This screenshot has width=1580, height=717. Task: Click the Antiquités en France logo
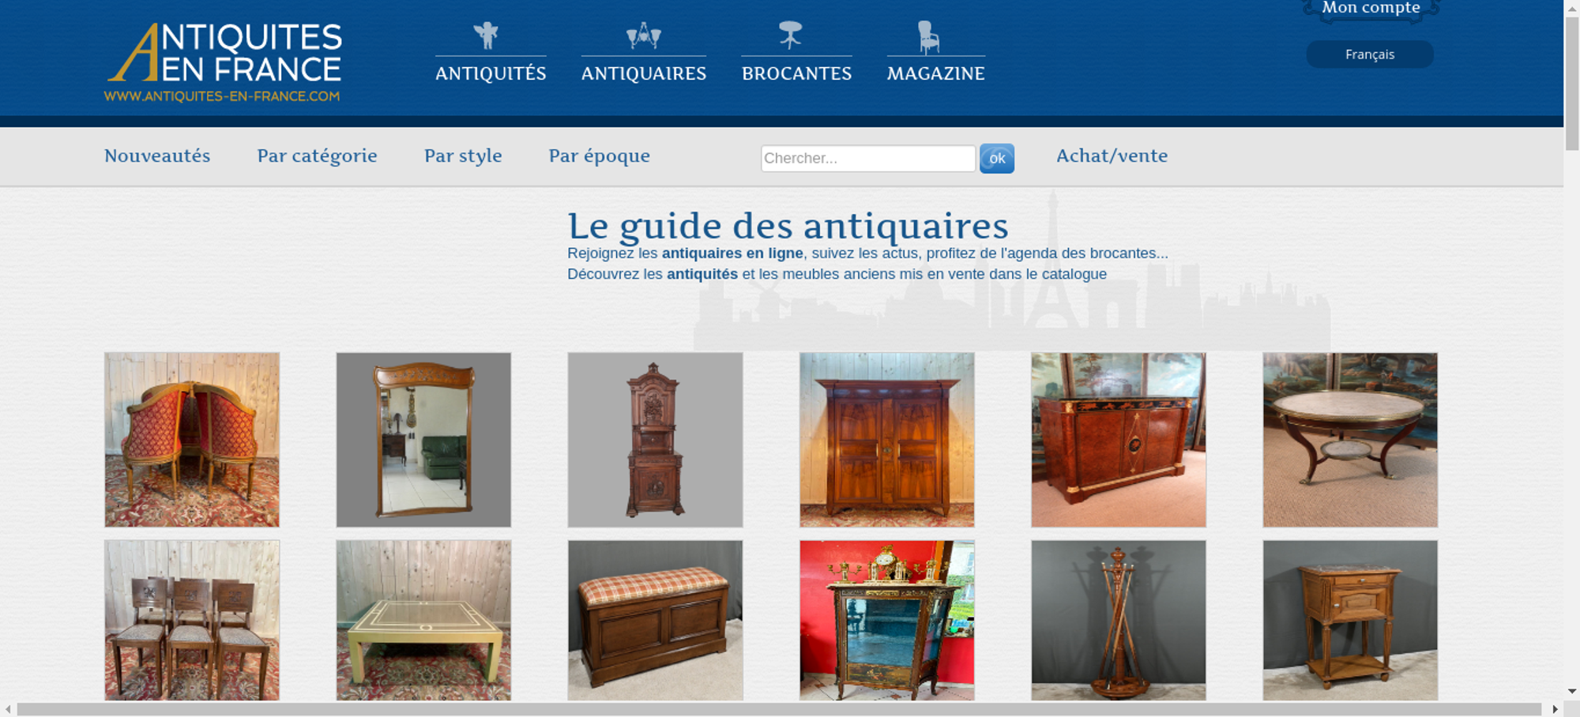click(224, 62)
